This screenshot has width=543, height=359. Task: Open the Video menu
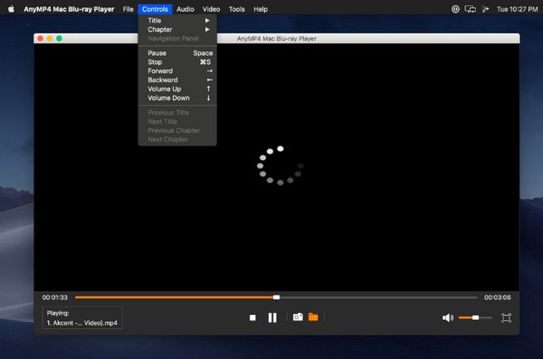(x=211, y=9)
